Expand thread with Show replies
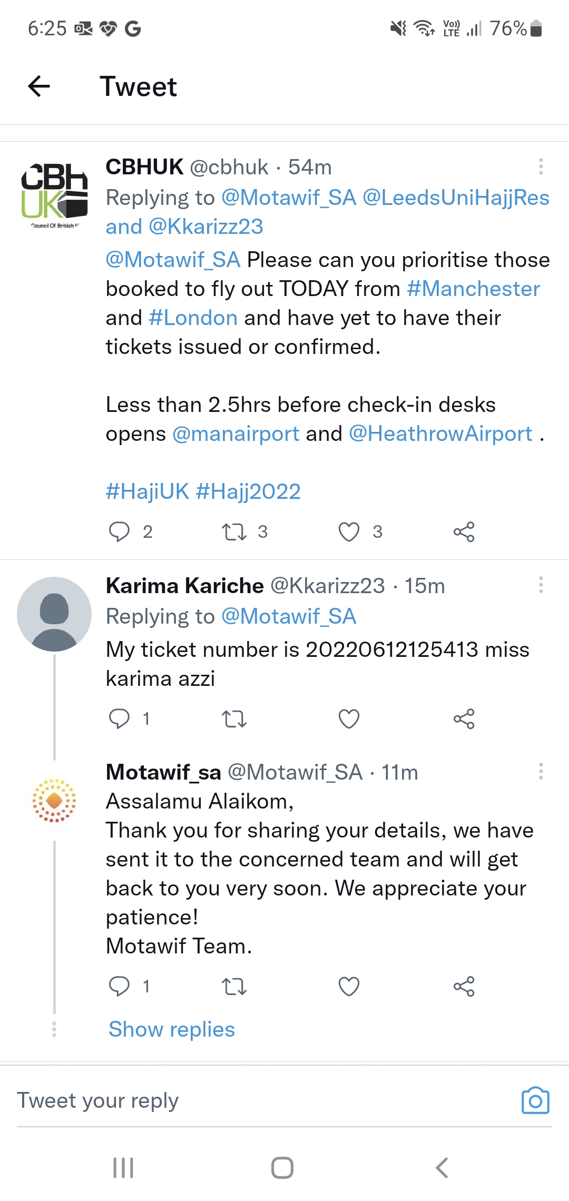This screenshot has height=1201, width=569. (172, 1029)
